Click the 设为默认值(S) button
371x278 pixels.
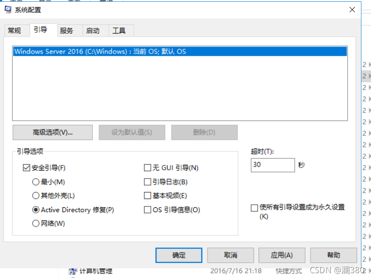(132, 132)
